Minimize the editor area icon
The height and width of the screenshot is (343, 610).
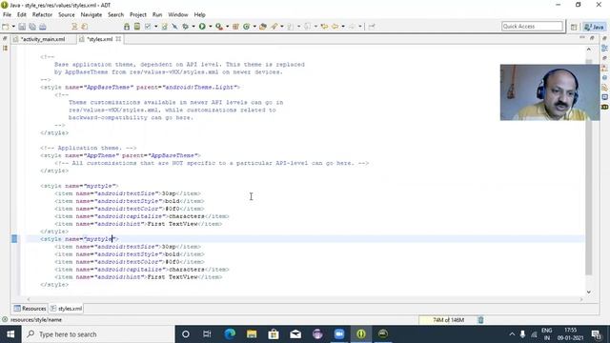point(582,38)
